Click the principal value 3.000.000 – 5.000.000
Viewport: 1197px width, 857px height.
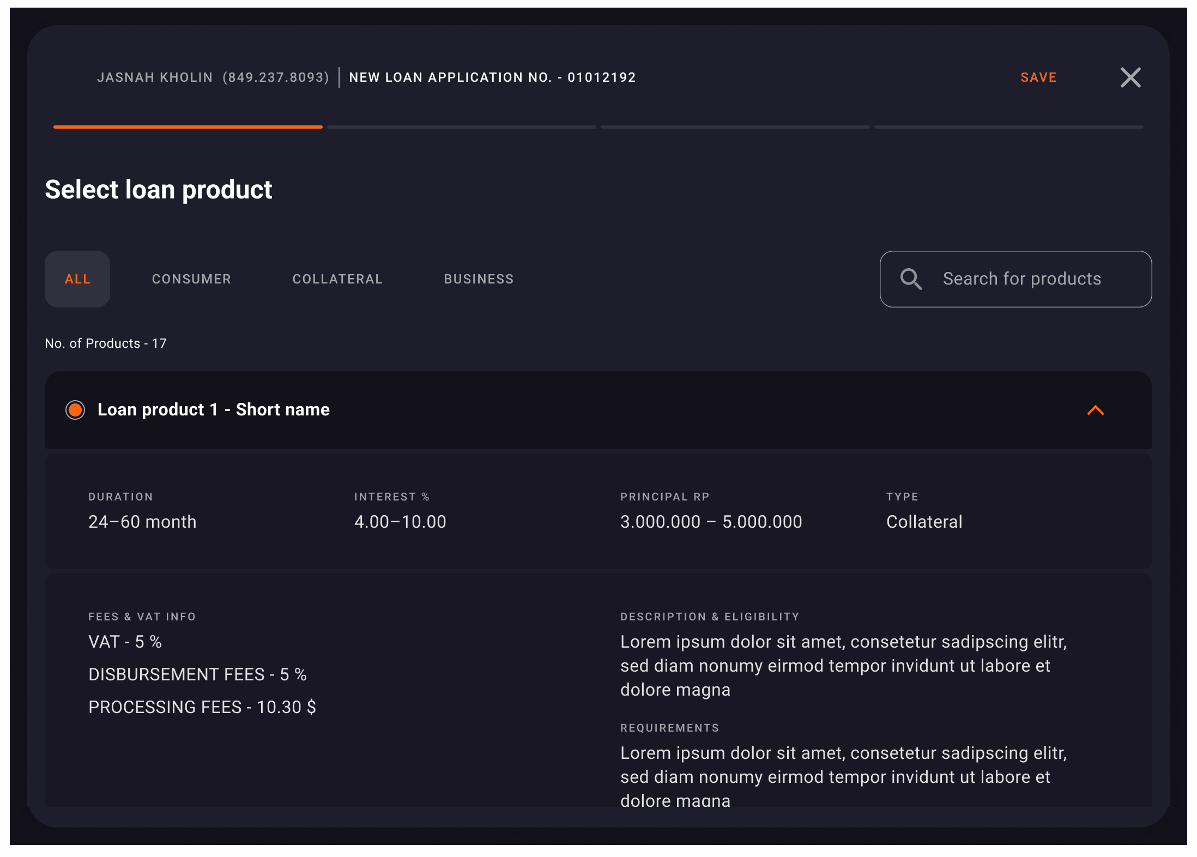click(x=711, y=522)
